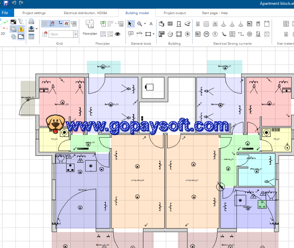Image resolution: width=294 pixels, height=248 pixels.
Task: Open the File menu
Action: (x=5, y=13)
